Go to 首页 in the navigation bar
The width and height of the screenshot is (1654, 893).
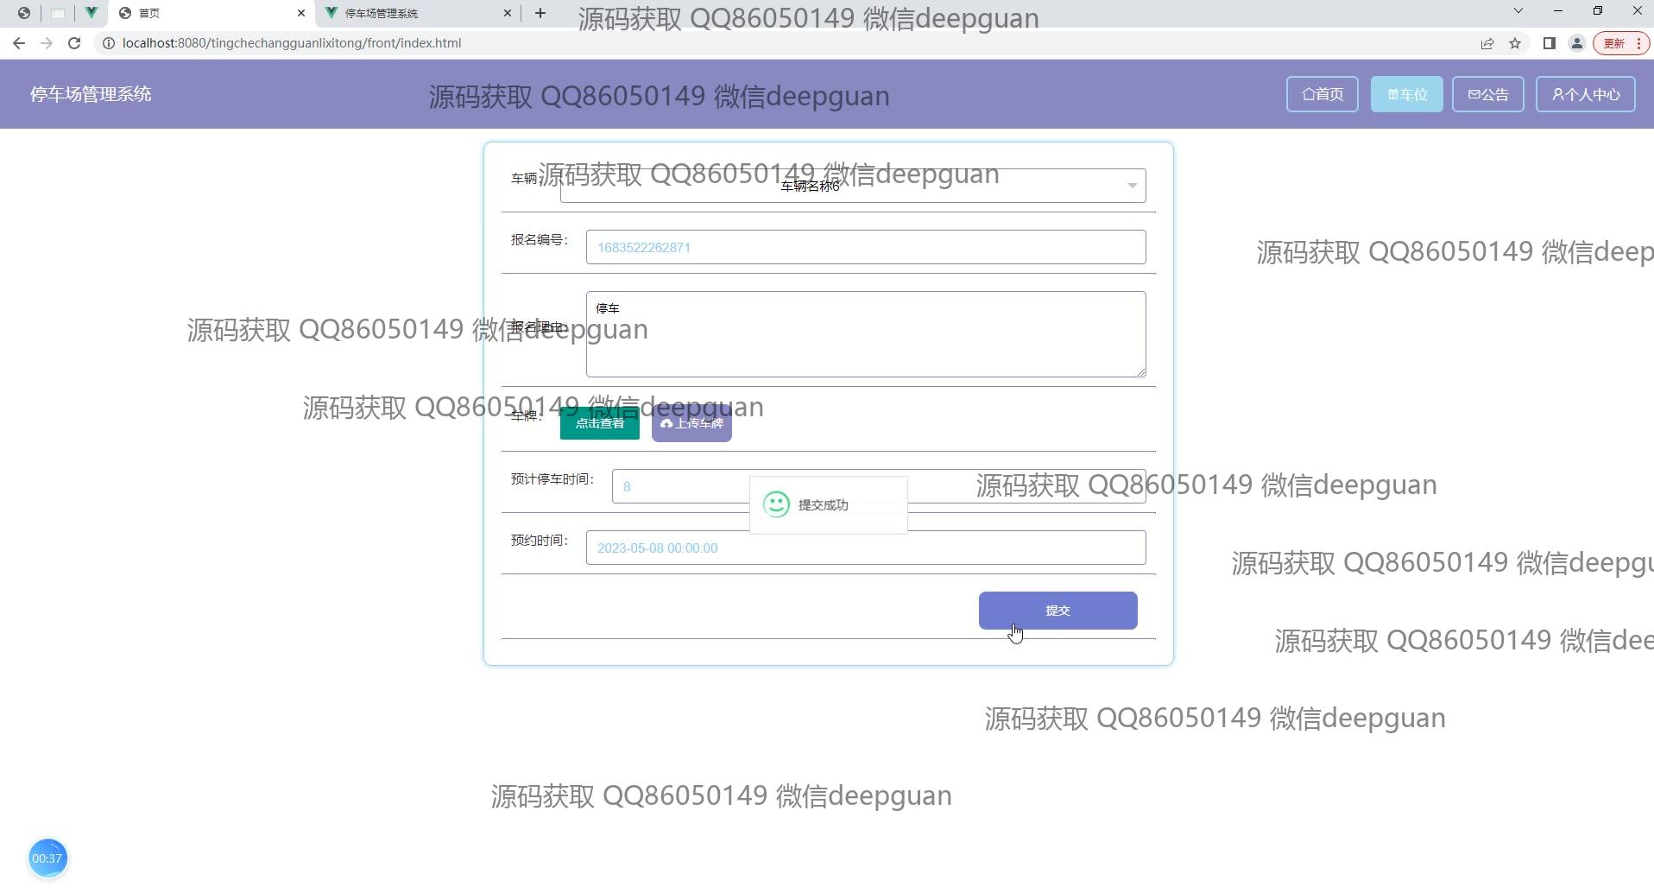(1322, 94)
